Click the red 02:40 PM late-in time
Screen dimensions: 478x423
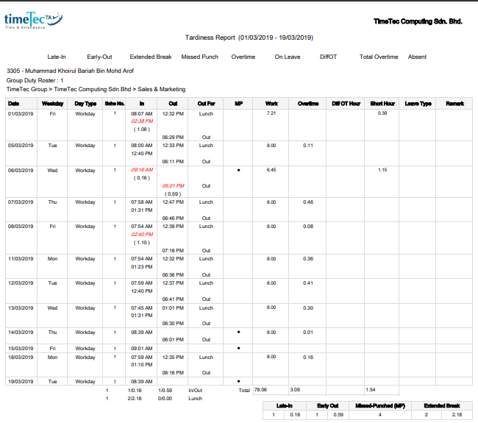142,235
